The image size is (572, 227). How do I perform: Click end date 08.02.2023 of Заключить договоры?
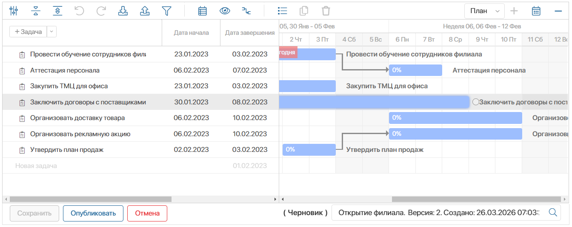point(250,102)
